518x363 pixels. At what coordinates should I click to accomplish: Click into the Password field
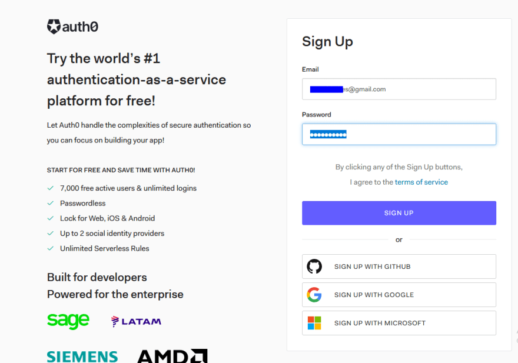(399, 134)
